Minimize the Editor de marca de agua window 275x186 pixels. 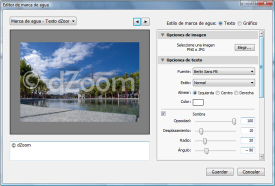pyautogui.click(x=245, y=3)
